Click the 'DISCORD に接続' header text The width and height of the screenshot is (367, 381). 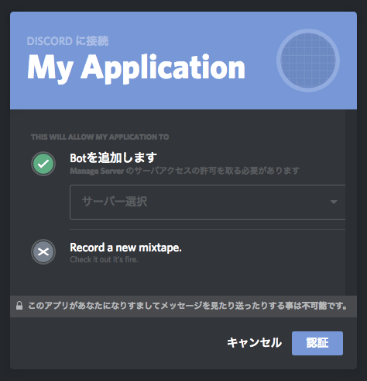[x=67, y=41]
